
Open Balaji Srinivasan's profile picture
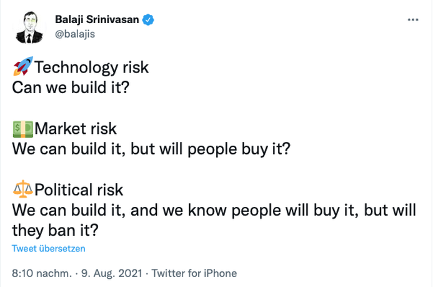[29, 27]
